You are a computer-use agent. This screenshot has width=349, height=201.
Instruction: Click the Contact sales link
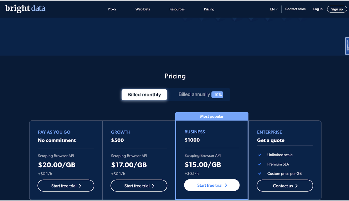(295, 9)
